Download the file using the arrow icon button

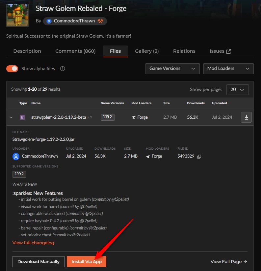point(246,117)
